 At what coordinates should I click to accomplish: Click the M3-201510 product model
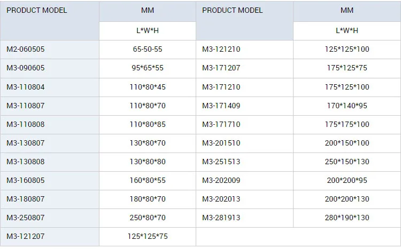(x=221, y=143)
